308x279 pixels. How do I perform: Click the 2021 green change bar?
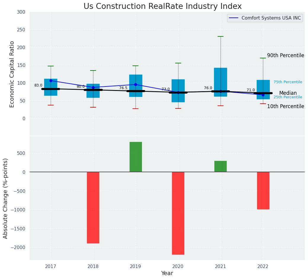point(221,166)
